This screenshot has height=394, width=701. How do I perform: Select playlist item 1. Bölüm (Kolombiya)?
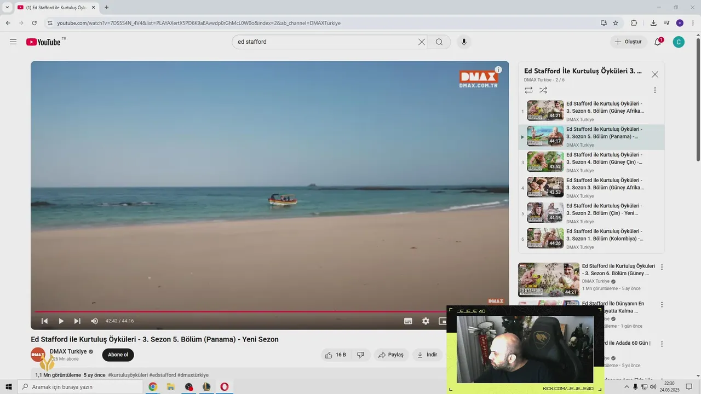tap(591, 239)
